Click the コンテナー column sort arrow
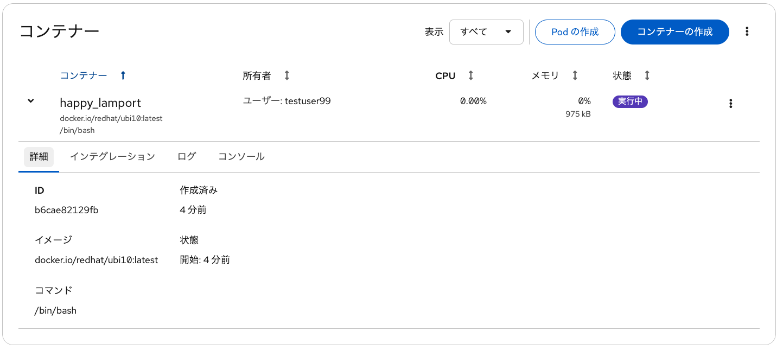This screenshot has height=350, width=783. click(x=123, y=75)
